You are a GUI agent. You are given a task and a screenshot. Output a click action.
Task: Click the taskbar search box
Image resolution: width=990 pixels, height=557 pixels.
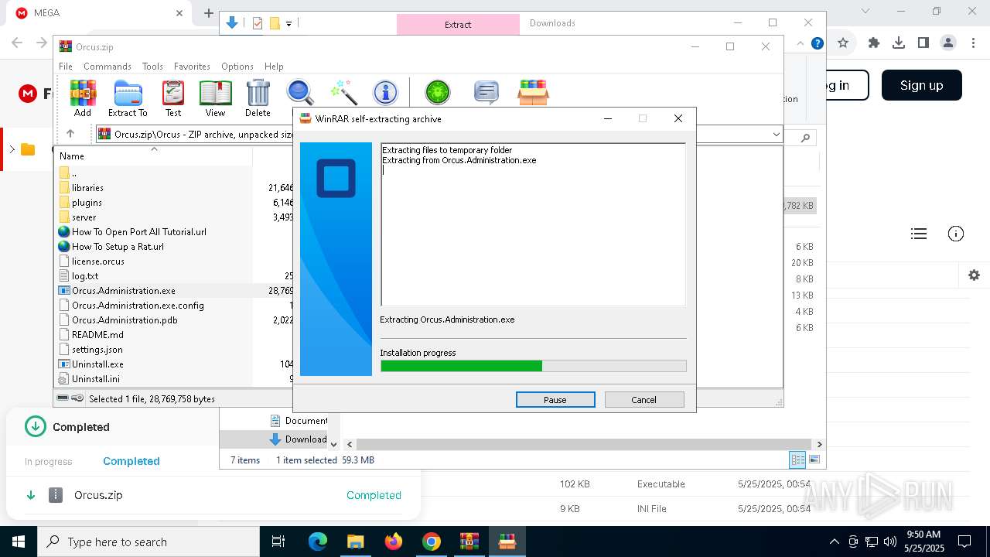(x=148, y=542)
